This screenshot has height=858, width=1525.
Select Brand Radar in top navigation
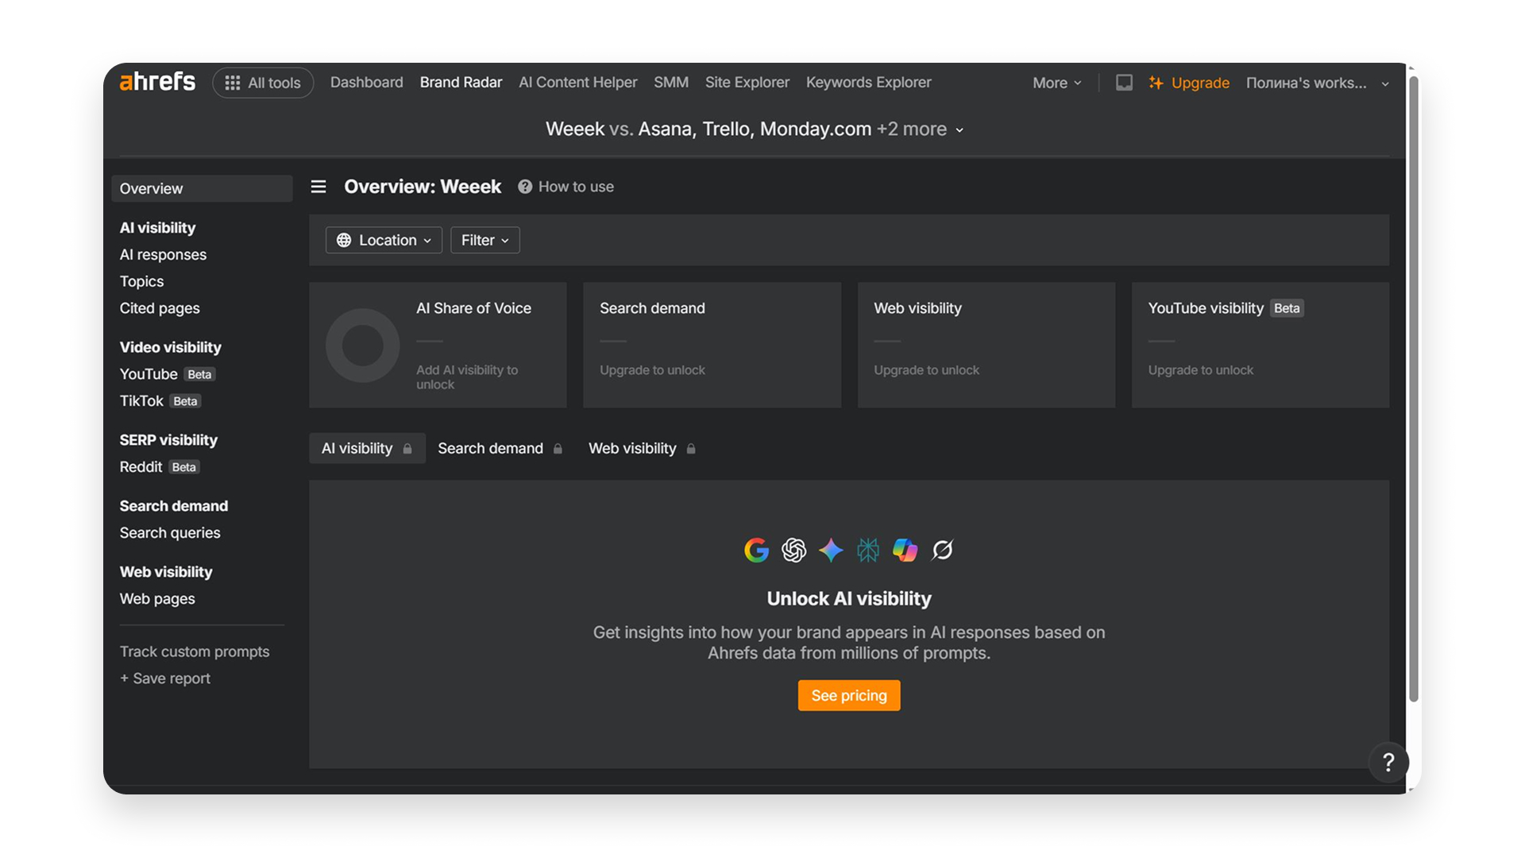point(461,83)
